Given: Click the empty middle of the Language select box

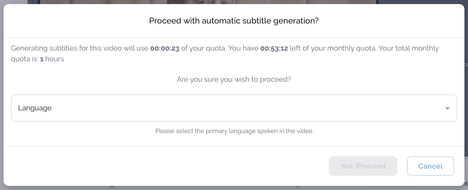Looking at the screenshot, I should pyautogui.click(x=234, y=108).
